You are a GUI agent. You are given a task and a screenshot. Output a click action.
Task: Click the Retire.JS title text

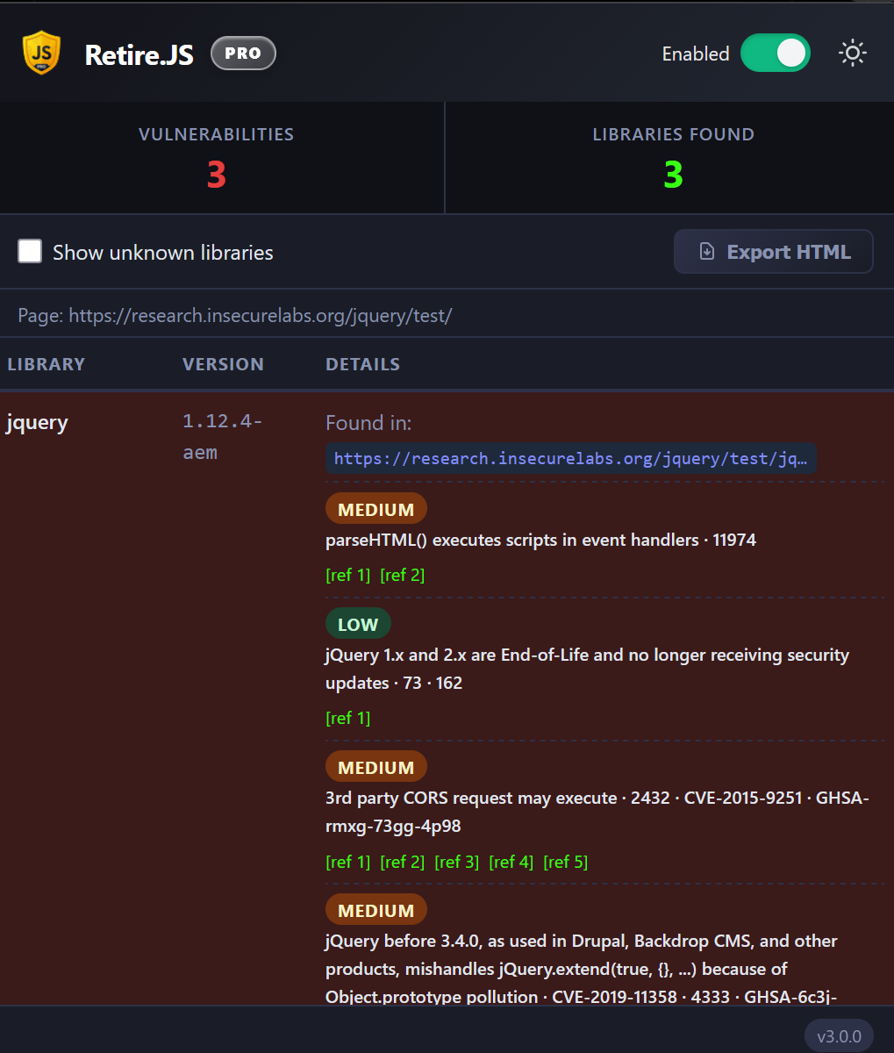coord(139,54)
